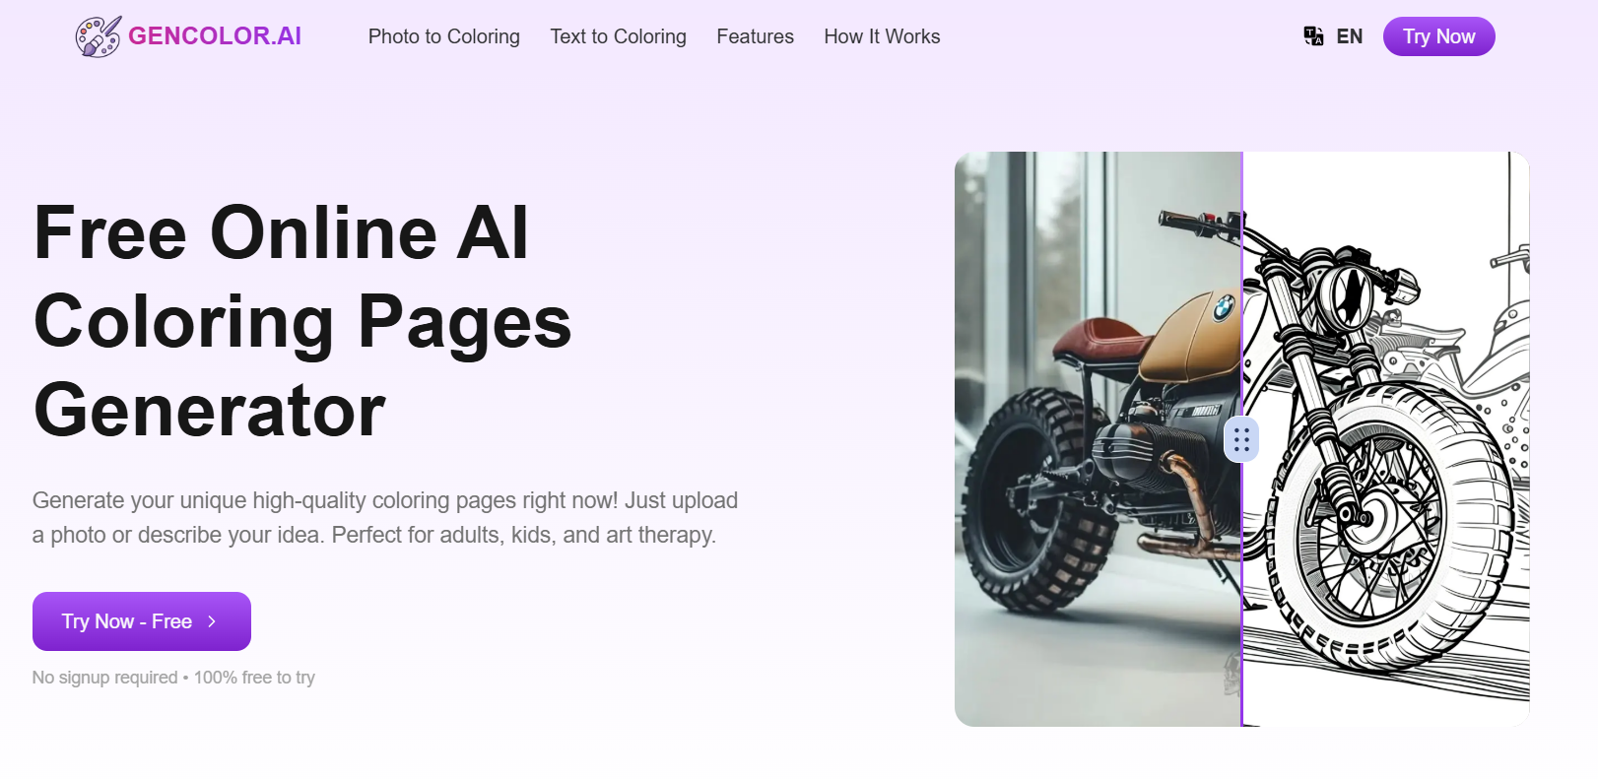
Task: Click the description paragraph under heading
Action: pyautogui.click(x=385, y=518)
